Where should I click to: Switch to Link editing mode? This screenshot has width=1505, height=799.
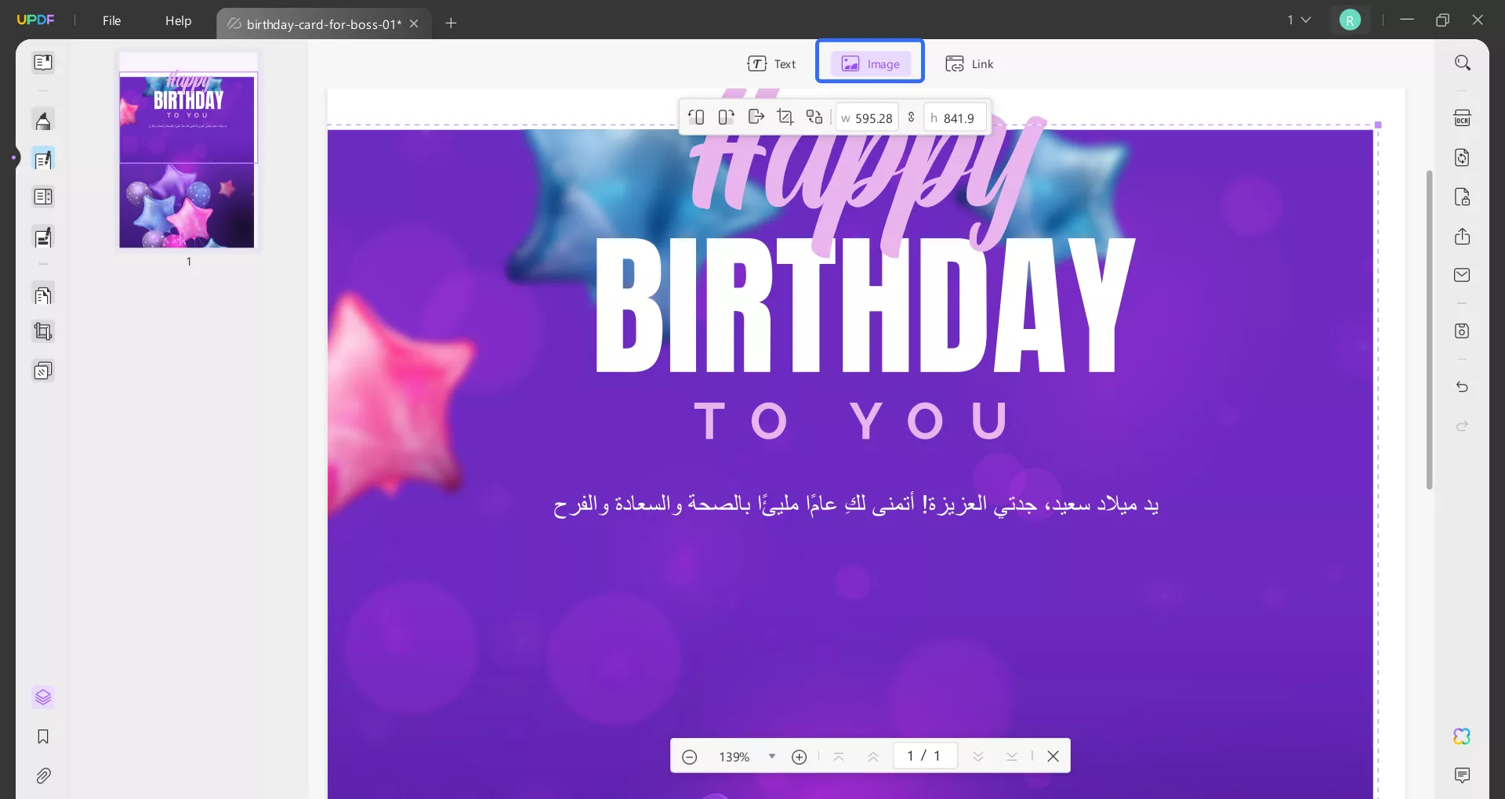click(x=970, y=63)
